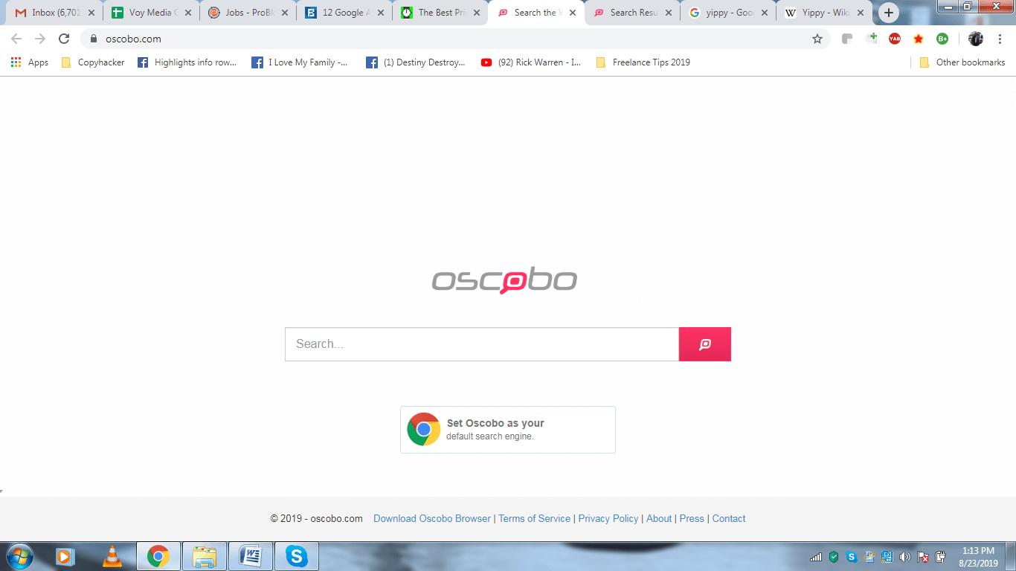This screenshot has width=1016, height=571.
Task: Open VLC media player from taskbar
Action: (x=112, y=556)
